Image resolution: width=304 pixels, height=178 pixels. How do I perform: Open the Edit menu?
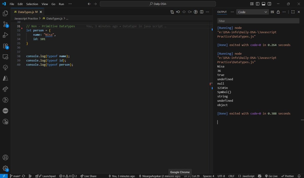point(20,4)
